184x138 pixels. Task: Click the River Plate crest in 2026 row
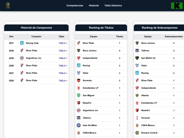coord(22,80)
